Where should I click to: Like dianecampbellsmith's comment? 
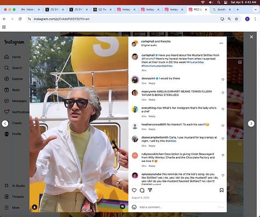(223, 139)
